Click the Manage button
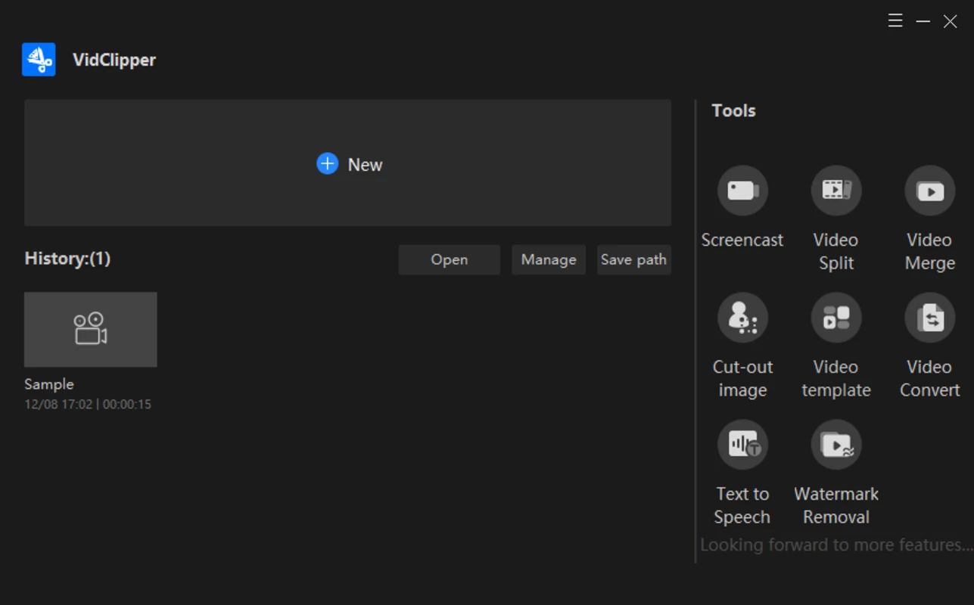974x605 pixels. click(549, 259)
